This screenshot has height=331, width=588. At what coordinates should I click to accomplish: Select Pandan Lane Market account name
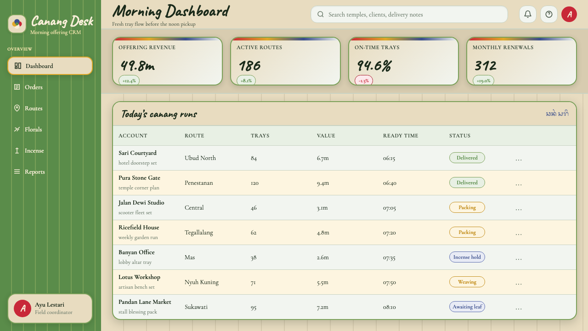(x=145, y=302)
